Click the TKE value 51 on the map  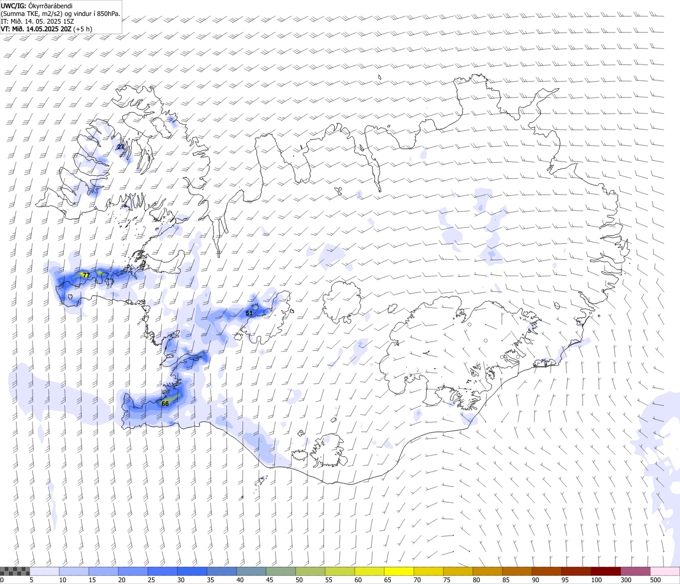(x=249, y=313)
